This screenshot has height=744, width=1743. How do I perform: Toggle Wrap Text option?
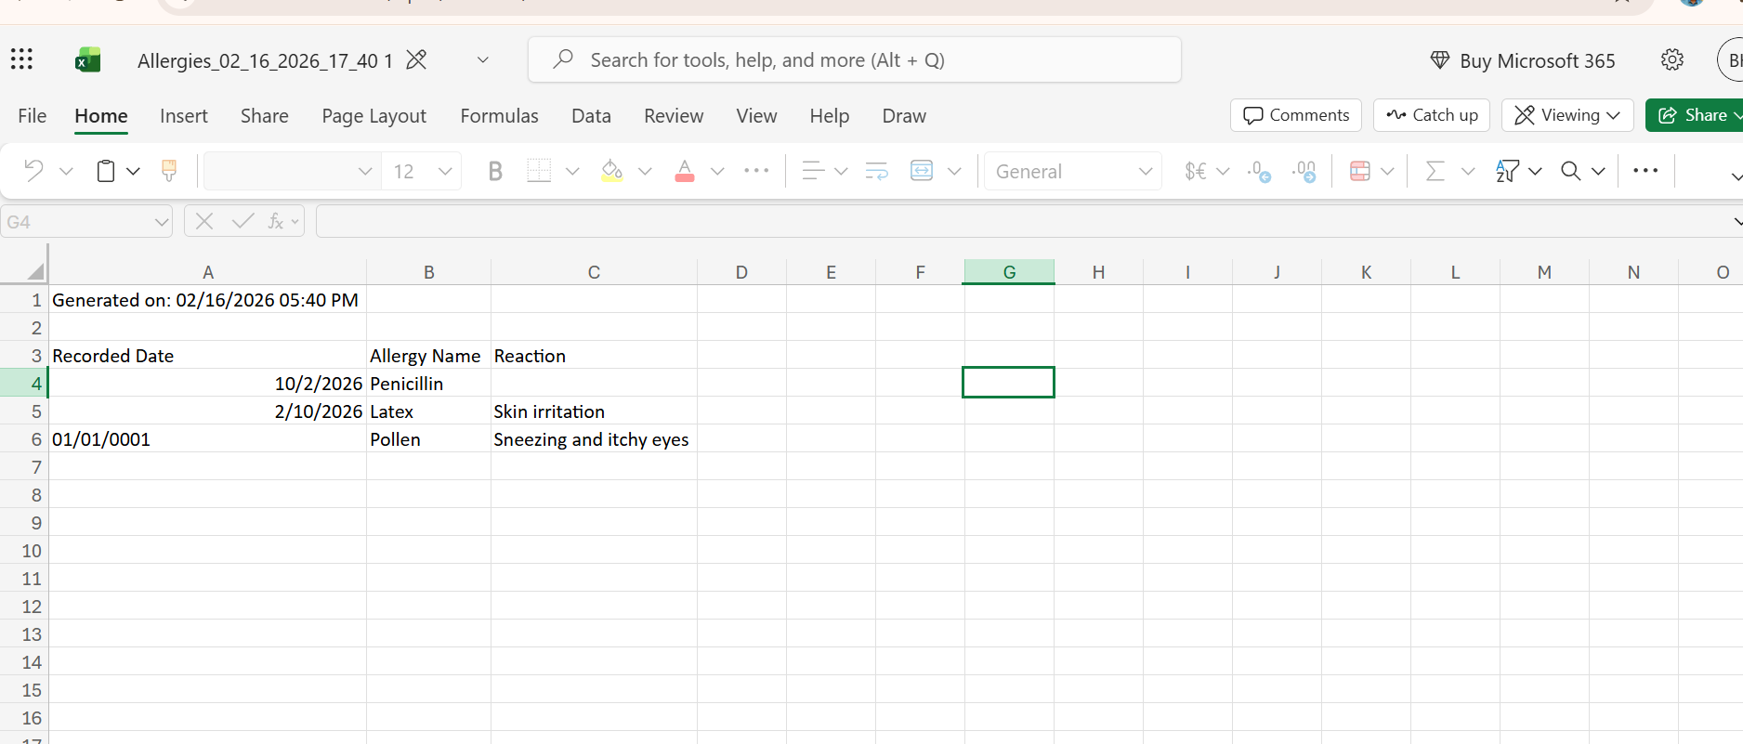point(876,171)
